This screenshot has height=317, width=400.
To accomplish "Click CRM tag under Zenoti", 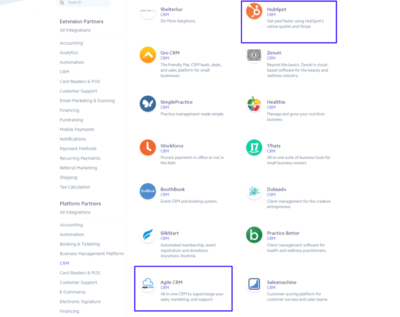I will [x=271, y=58].
